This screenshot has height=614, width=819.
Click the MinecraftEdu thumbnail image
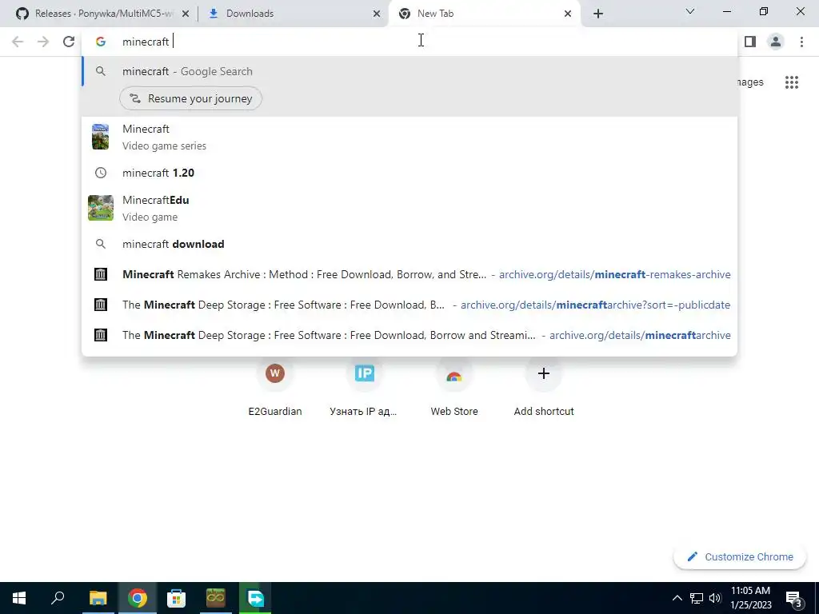tap(101, 208)
